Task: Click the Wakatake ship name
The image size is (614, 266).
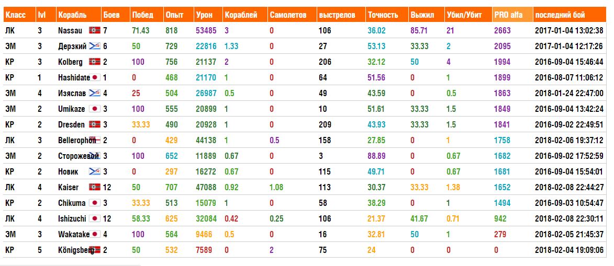Action: (x=74, y=235)
